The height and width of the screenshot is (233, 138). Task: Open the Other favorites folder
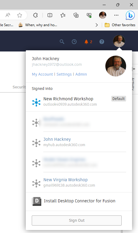(120, 25)
